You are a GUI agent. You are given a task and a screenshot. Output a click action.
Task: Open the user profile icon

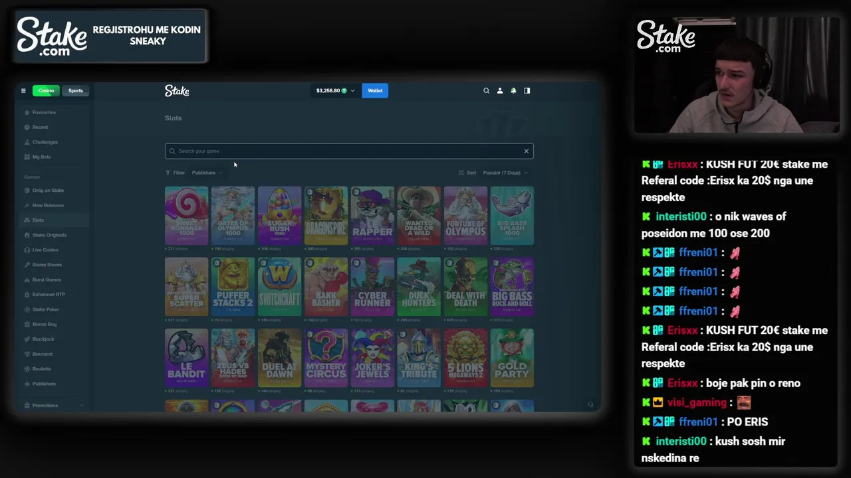pyautogui.click(x=500, y=91)
